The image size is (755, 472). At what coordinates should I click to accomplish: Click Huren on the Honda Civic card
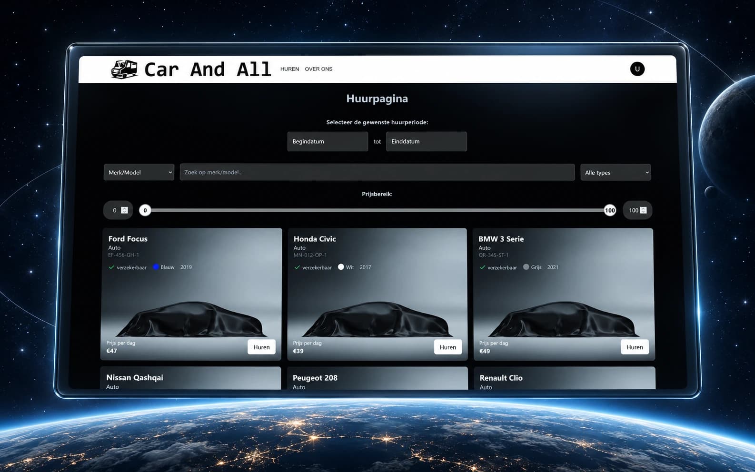[x=448, y=347]
